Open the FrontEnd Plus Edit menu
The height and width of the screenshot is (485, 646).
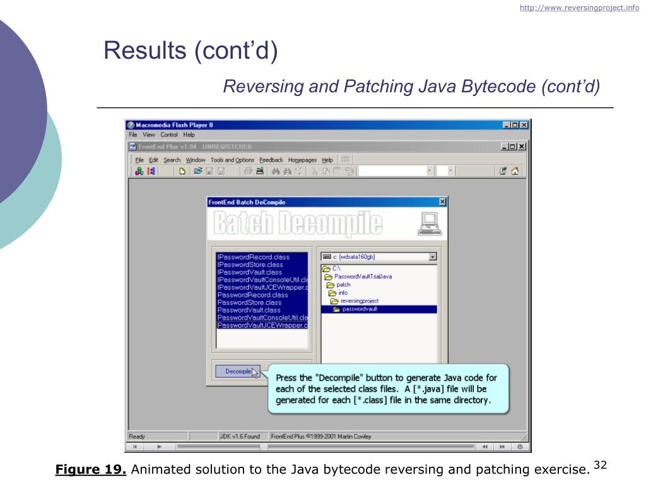(x=154, y=160)
